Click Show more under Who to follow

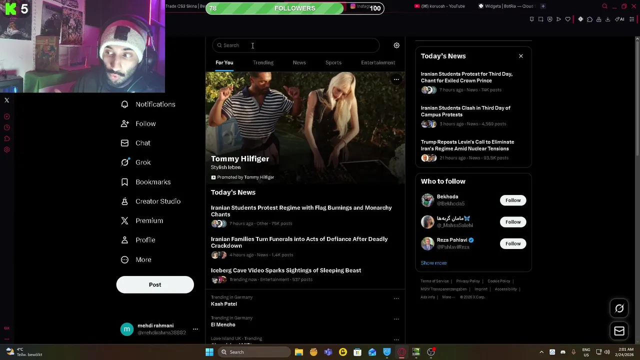[433, 263]
